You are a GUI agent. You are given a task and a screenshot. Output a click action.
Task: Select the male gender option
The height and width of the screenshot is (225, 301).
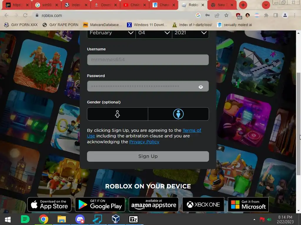pos(178,114)
